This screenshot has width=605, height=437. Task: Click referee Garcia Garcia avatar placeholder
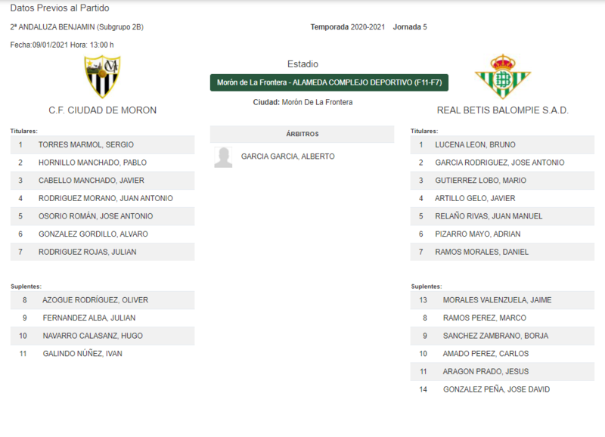coord(223,157)
